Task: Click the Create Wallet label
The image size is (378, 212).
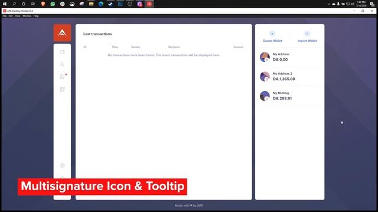Action: tap(272, 41)
